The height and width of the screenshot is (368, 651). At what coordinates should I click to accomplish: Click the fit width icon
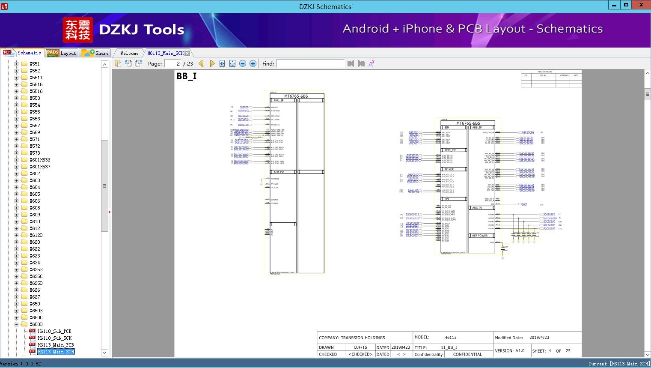[x=222, y=63]
